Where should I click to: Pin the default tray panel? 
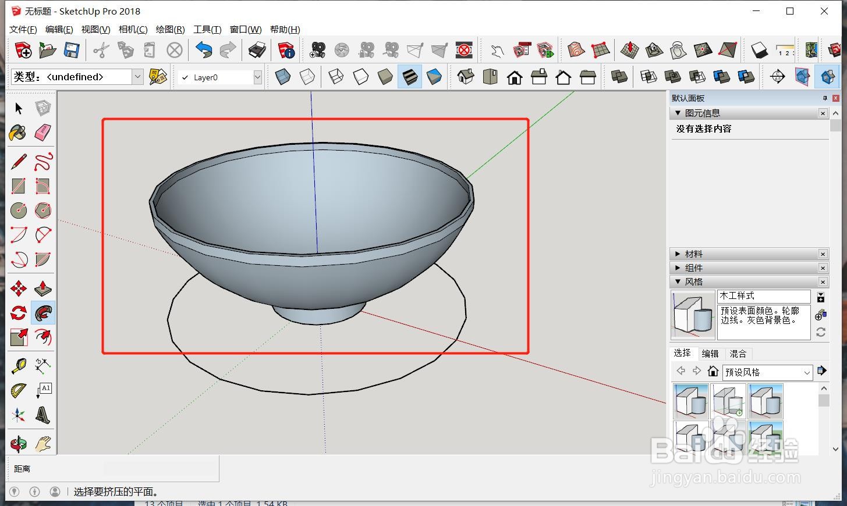pyautogui.click(x=824, y=98)
